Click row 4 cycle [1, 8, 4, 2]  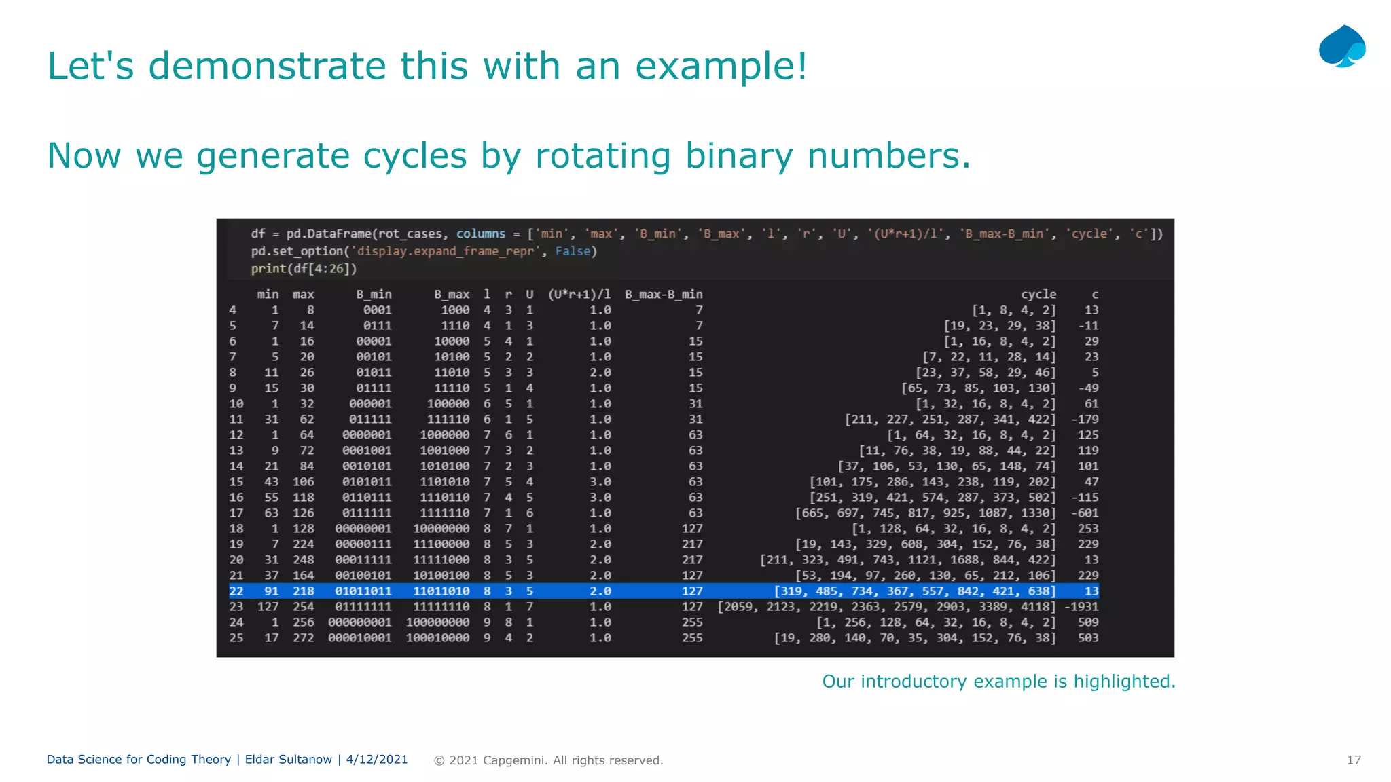click(1014, 310)
